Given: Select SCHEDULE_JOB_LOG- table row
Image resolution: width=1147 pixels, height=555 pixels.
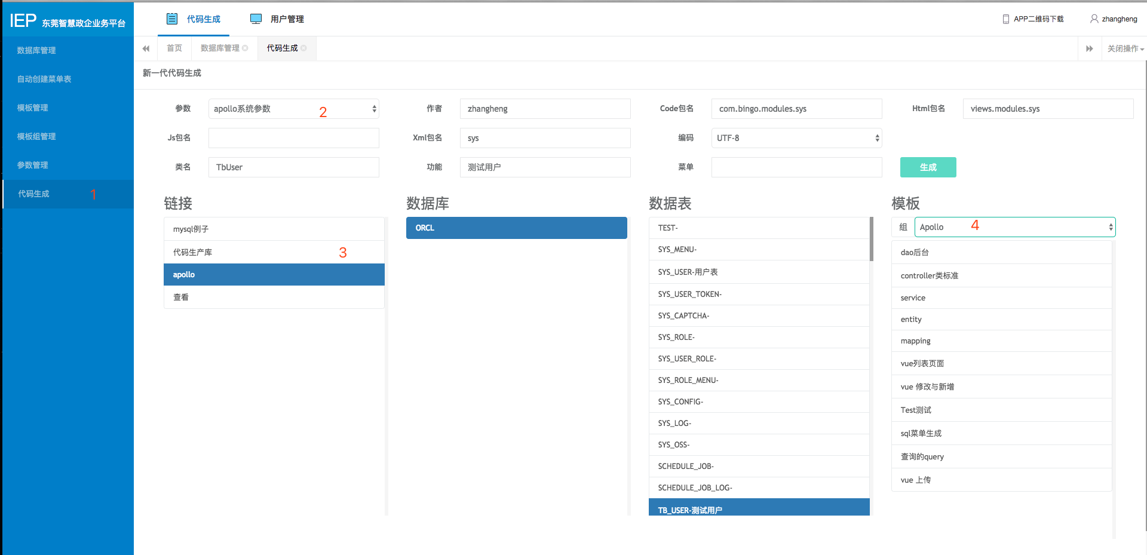Looking at the screenshot, I should pyautogui.click(x=759, y=487).
